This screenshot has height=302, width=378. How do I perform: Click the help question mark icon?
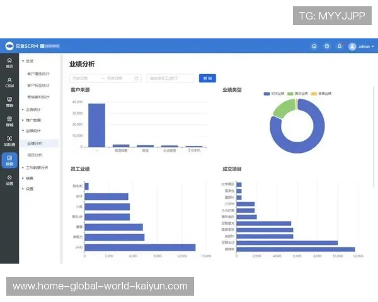click(x=327, y=46)
